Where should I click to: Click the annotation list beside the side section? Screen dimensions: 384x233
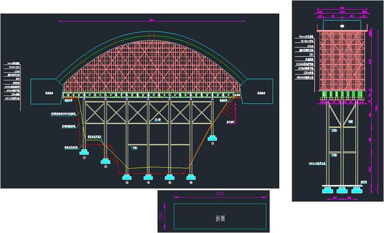pyautogui.click(x=305, y=57)
